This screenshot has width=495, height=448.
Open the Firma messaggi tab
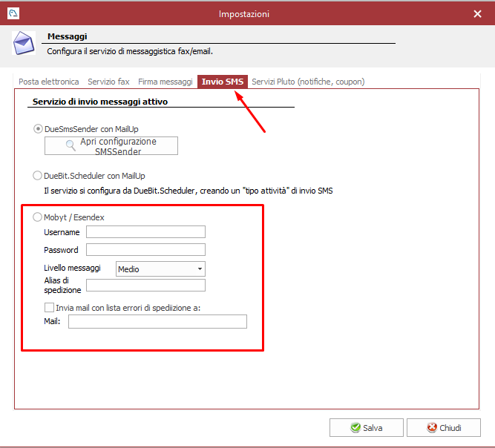165,82
